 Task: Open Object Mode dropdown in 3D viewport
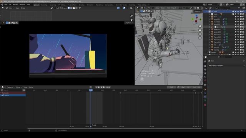(x=148, y=8)
